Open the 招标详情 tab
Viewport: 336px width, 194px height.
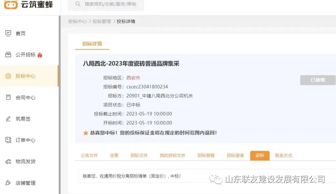(x=92, y=44)
